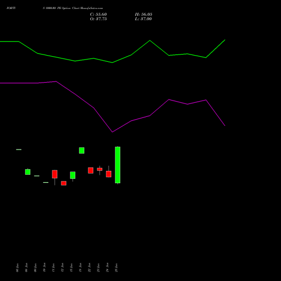Click the red candle above 12 Jun
The height and width of the screenshot is (281, 281).
coord(64,183)
